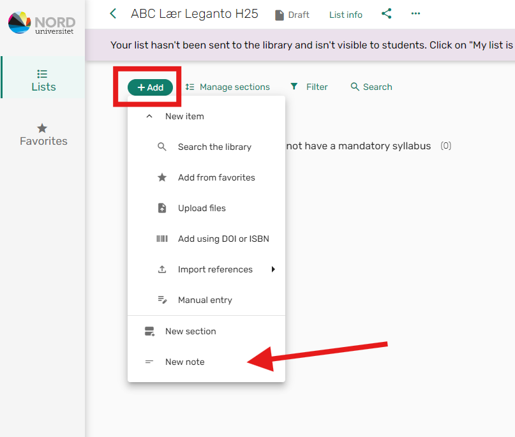
Task: Go back using the left chevron arrow
Action: click(113, 13)
